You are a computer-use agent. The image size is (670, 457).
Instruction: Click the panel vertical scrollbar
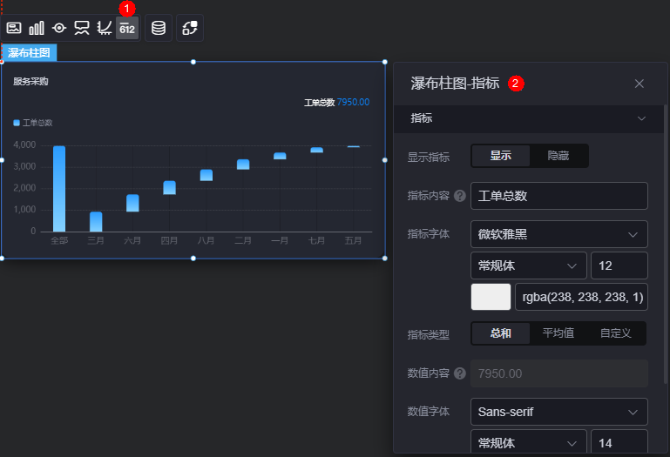(x=666, y=244)
